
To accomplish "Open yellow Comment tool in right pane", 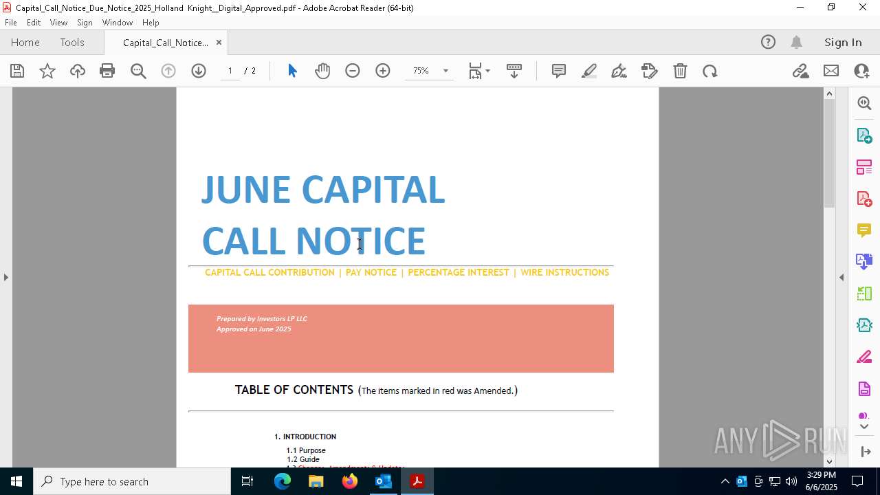I will pyautogui.click(x=864, y=230).
